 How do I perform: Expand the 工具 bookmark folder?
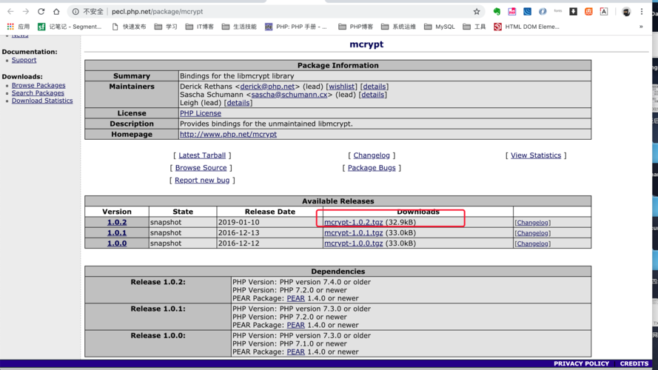click(474, 27)
